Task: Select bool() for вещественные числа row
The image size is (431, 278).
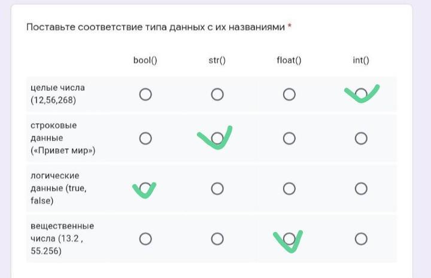Action: [x=145, y=239]
